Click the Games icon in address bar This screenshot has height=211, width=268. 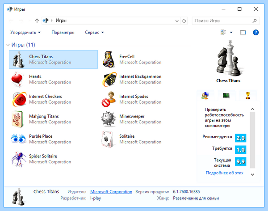tap(46, 21)
